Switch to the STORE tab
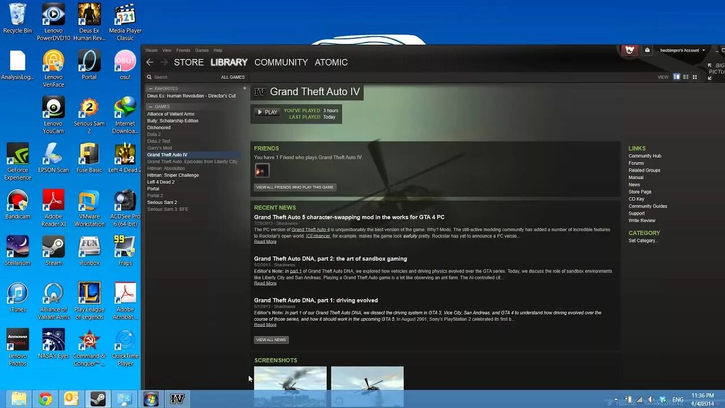725x408 pixels. tap(189, 62)
